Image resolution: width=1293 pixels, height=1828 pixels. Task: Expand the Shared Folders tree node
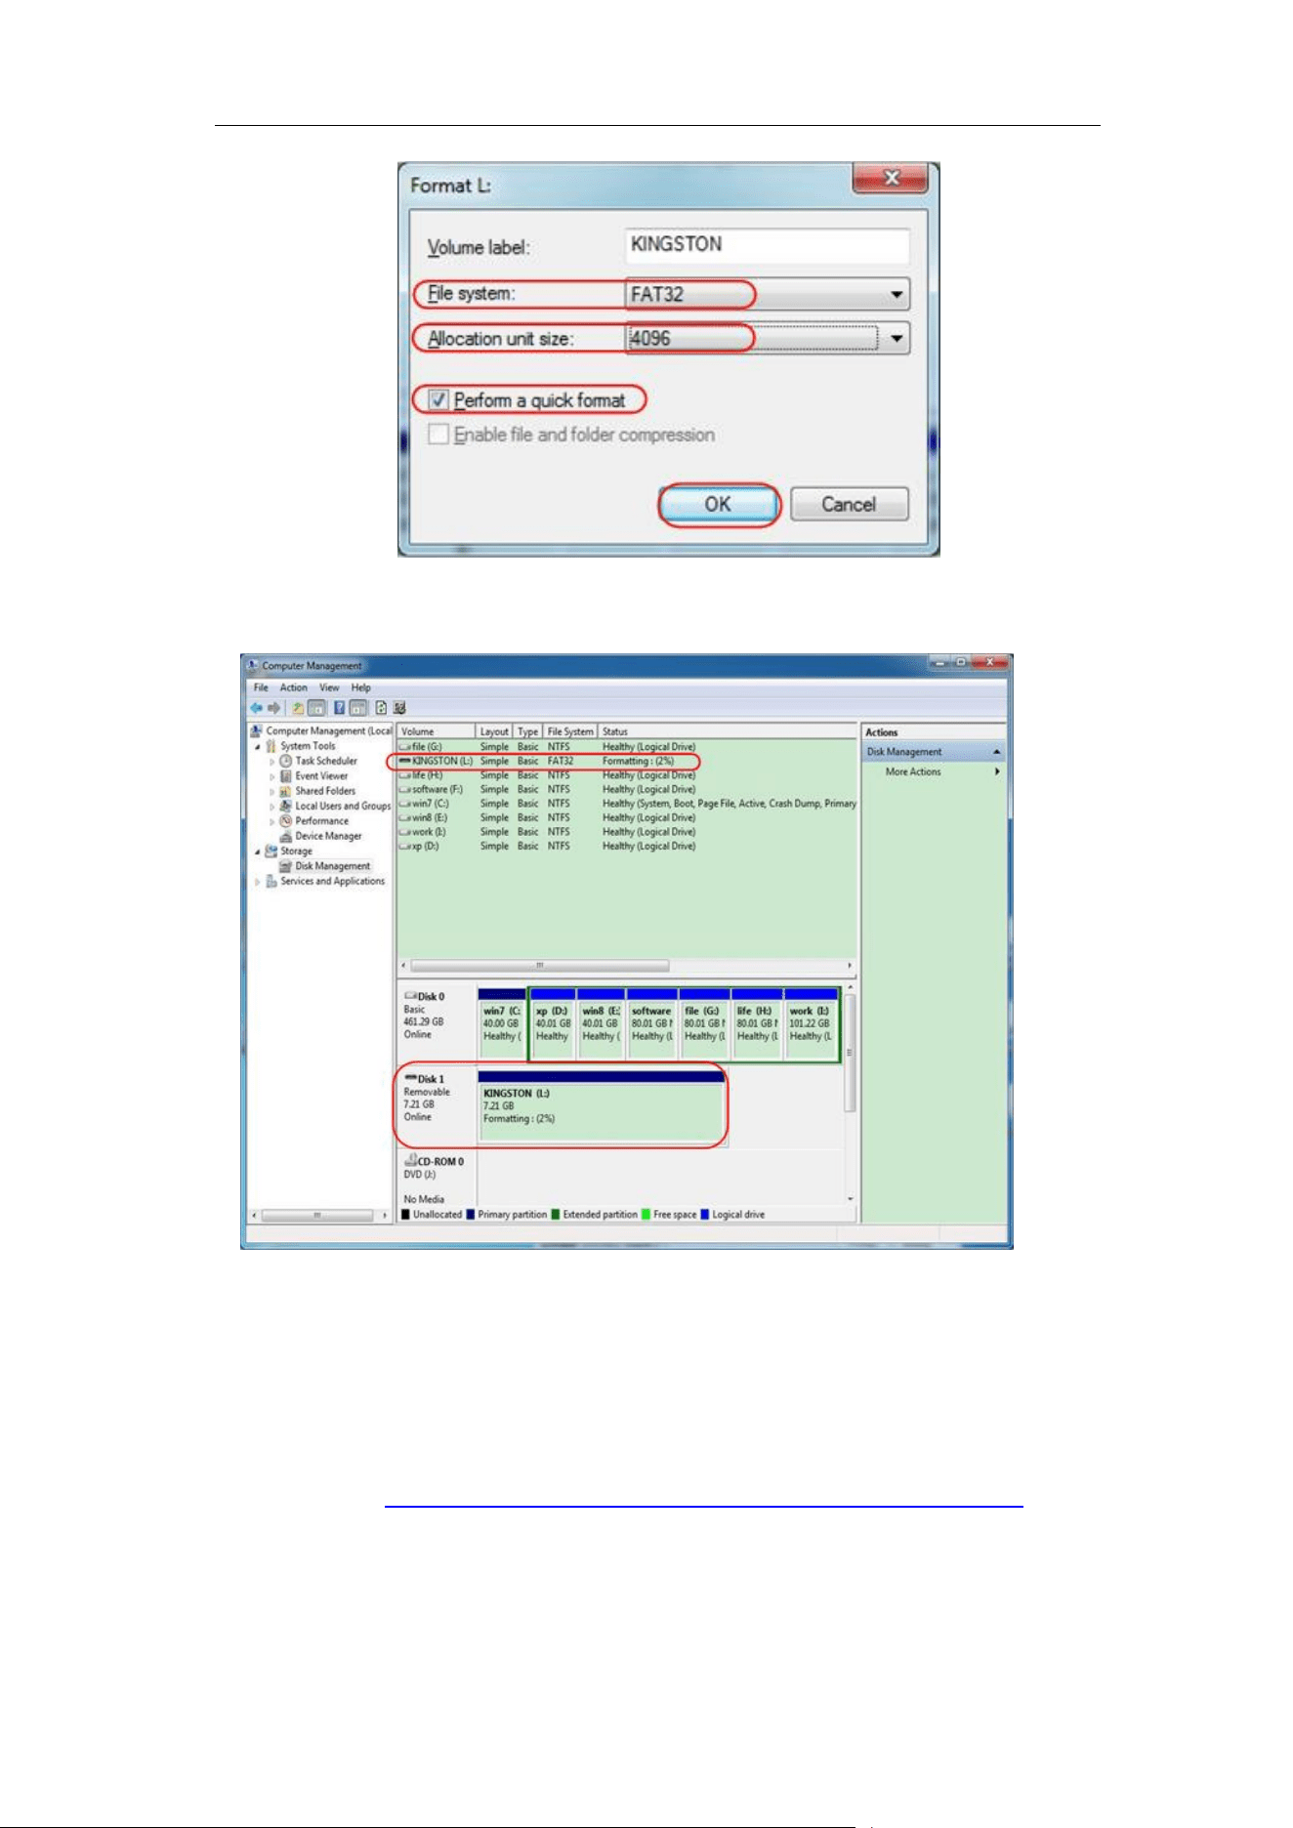tap(272, 791)
